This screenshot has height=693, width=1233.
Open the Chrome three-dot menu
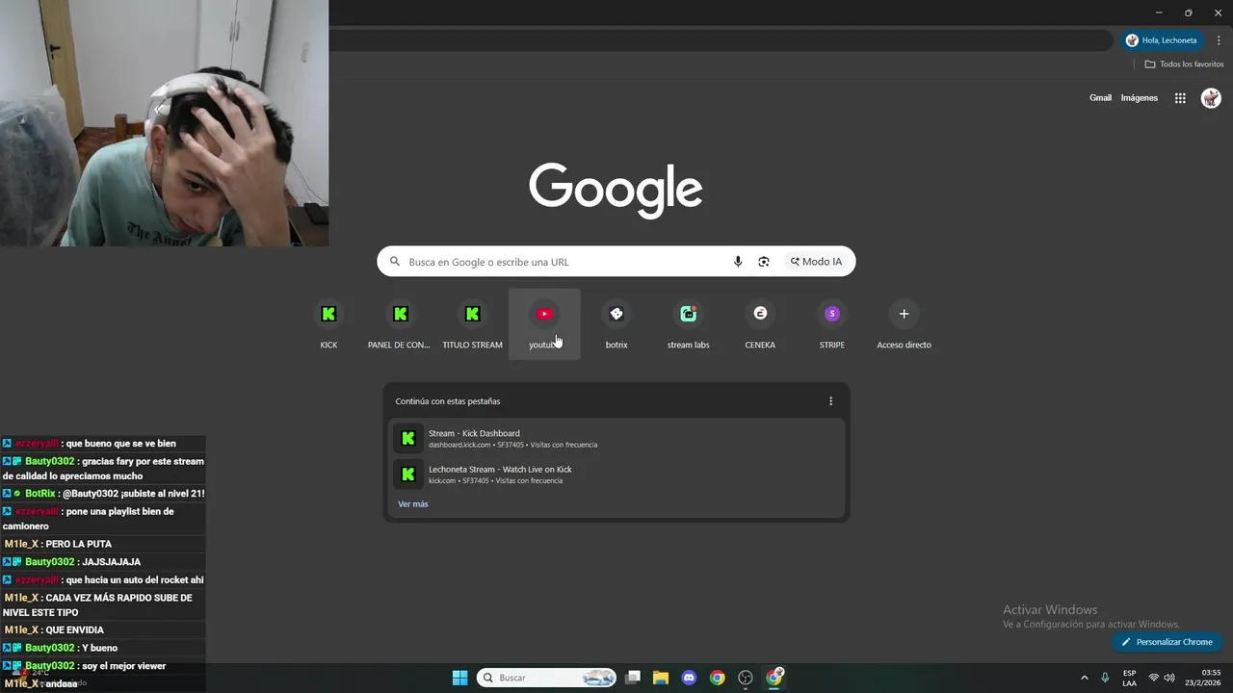pos(1220,40)
